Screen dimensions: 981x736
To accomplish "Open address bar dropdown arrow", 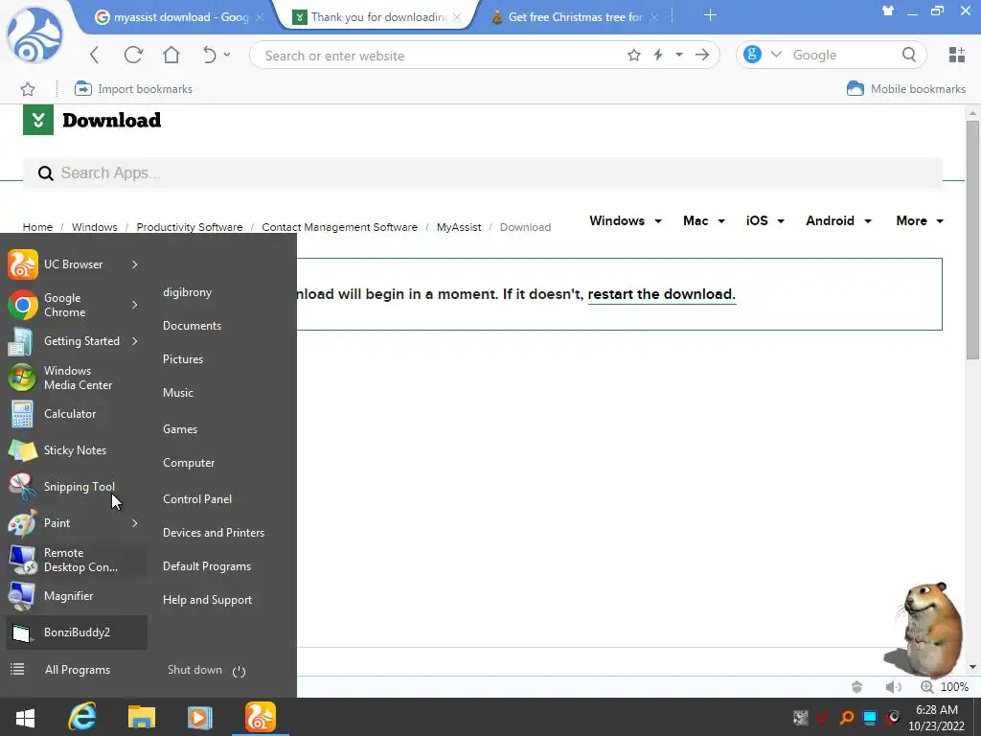I will (679, 55).
